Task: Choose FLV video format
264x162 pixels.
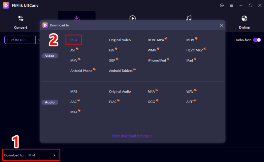Action: point(112,50)
